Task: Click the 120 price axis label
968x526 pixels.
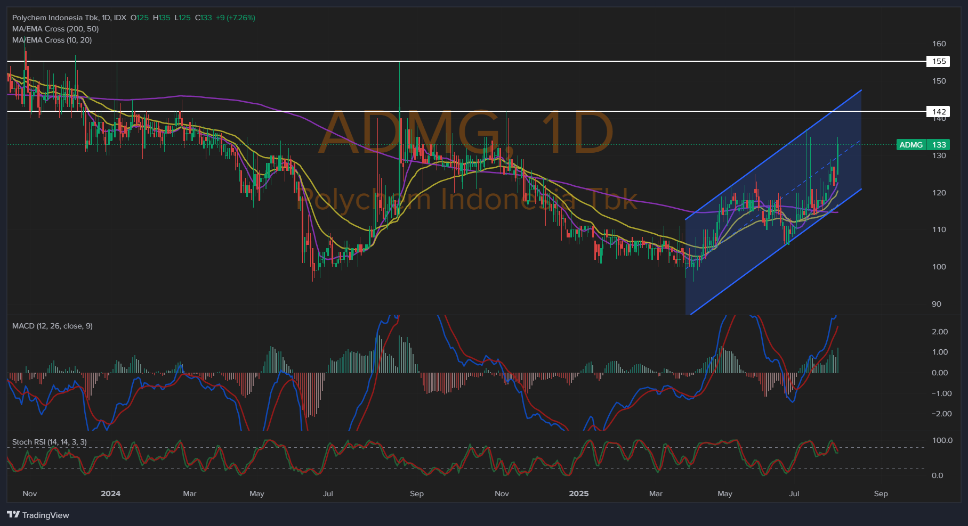Action: pyautogui.click(x=939, y=193)
